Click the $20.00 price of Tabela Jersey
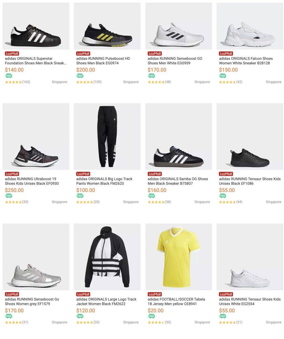This screenshot has height=339, width=284. [x=155, y=310]
